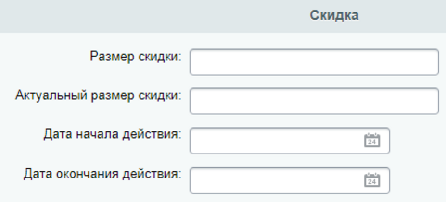The width and height of the screenshot is (446, 202).
Task: Focus the Актуальный размер скидки input field
Action: coord(314,101)
